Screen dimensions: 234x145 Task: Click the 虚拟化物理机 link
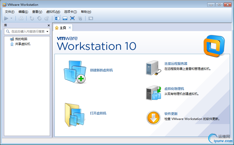click(174, 89)
